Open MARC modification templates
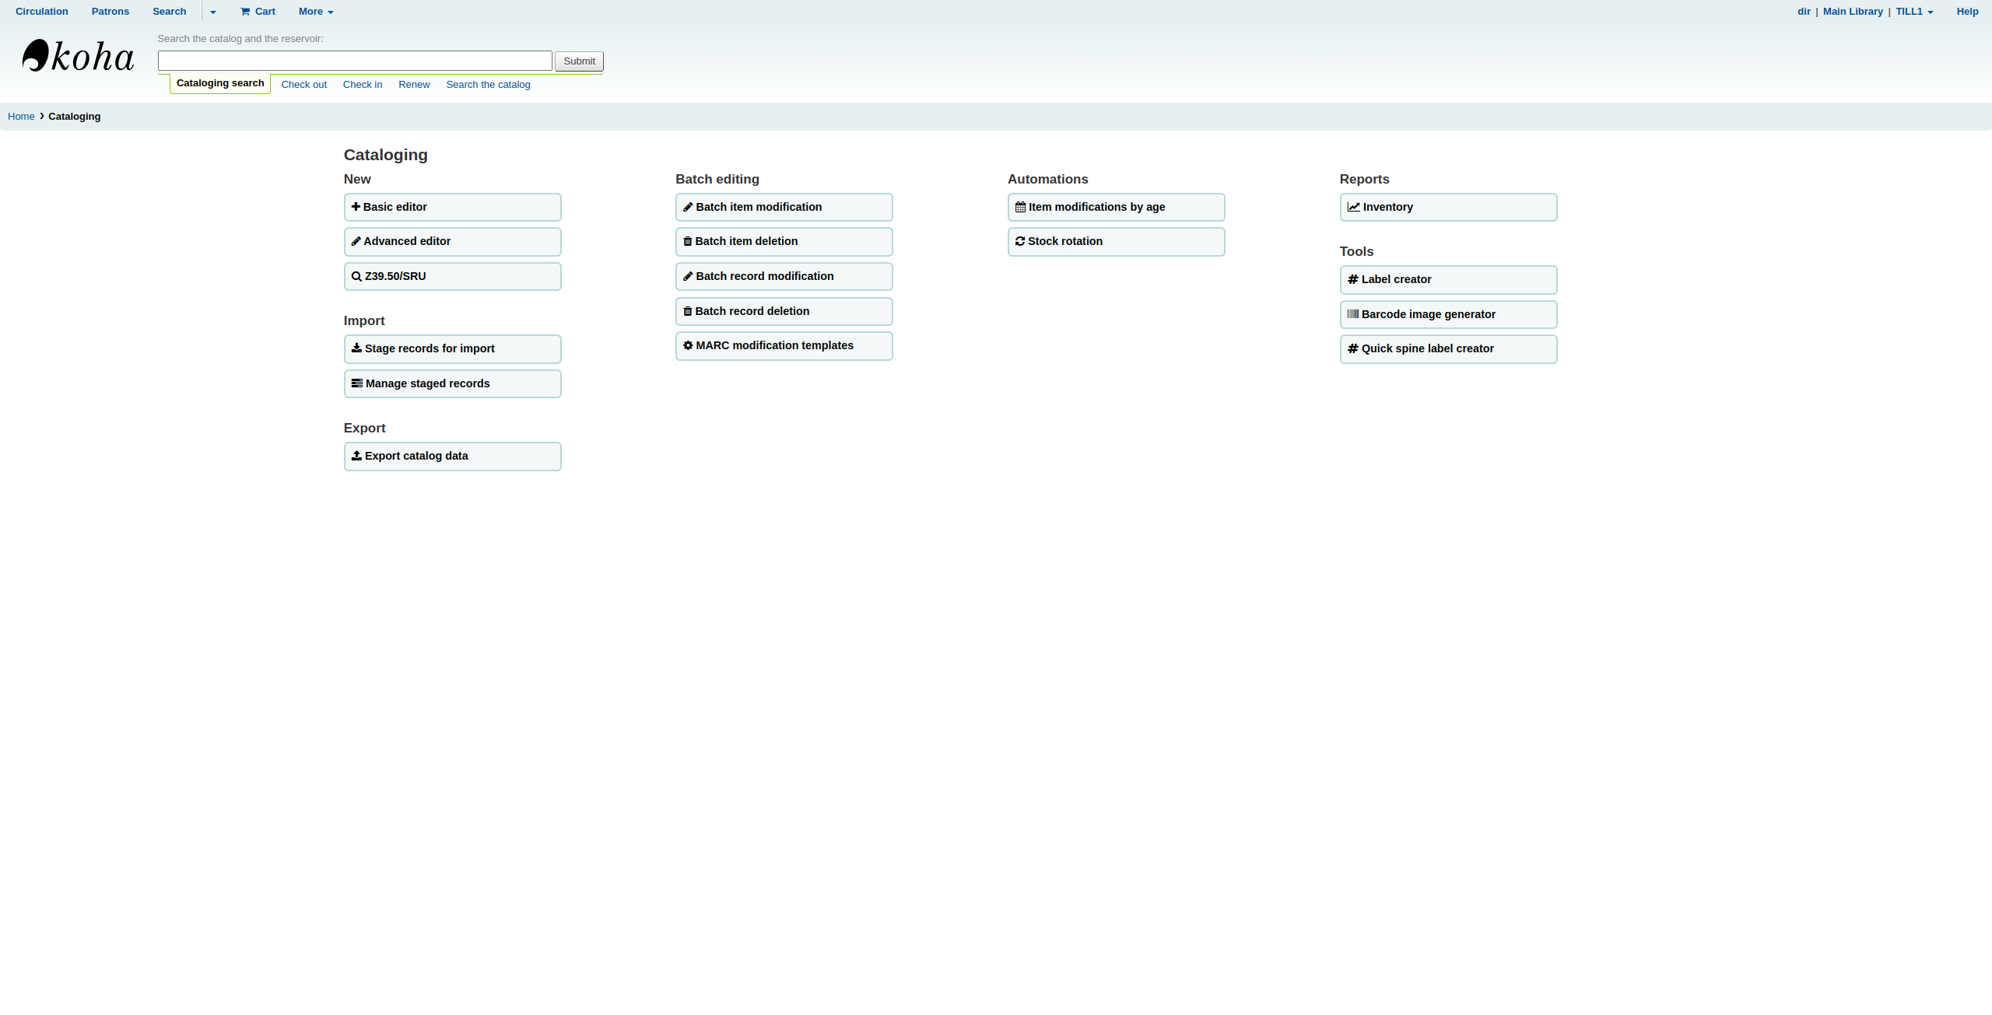 (784, 345)
